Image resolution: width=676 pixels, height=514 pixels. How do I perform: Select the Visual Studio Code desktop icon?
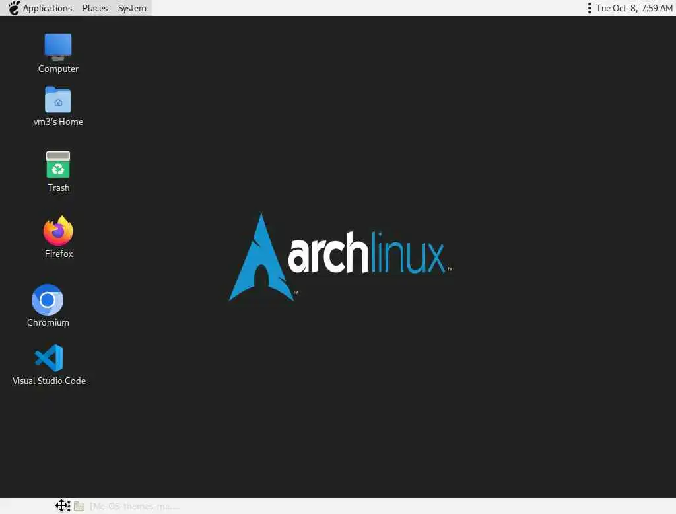49,358
